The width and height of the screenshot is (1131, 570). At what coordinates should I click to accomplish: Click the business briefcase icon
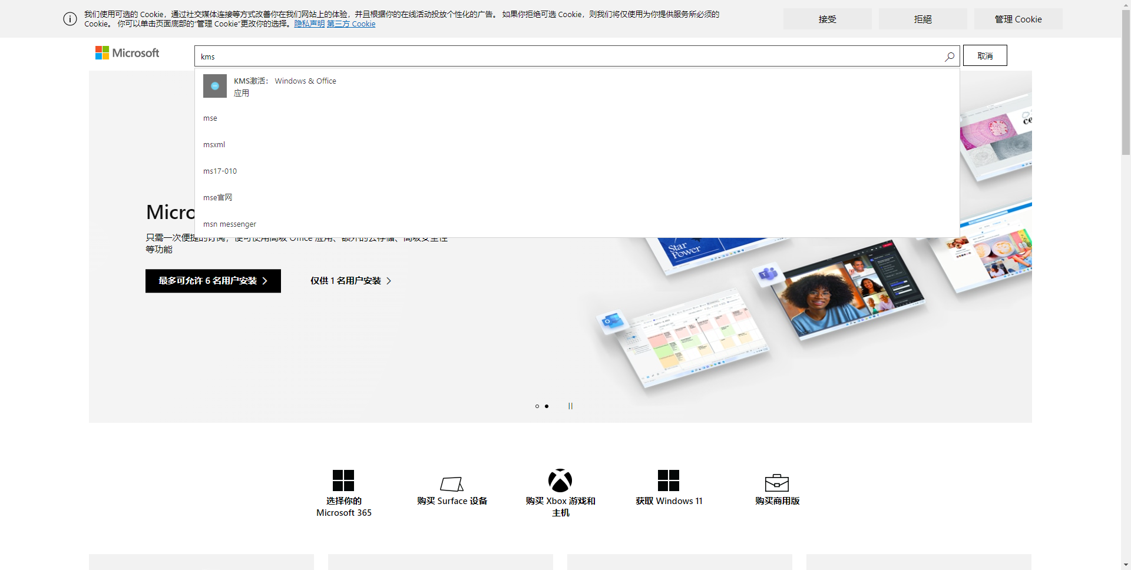pyautogui.click(x=777, y=482)
